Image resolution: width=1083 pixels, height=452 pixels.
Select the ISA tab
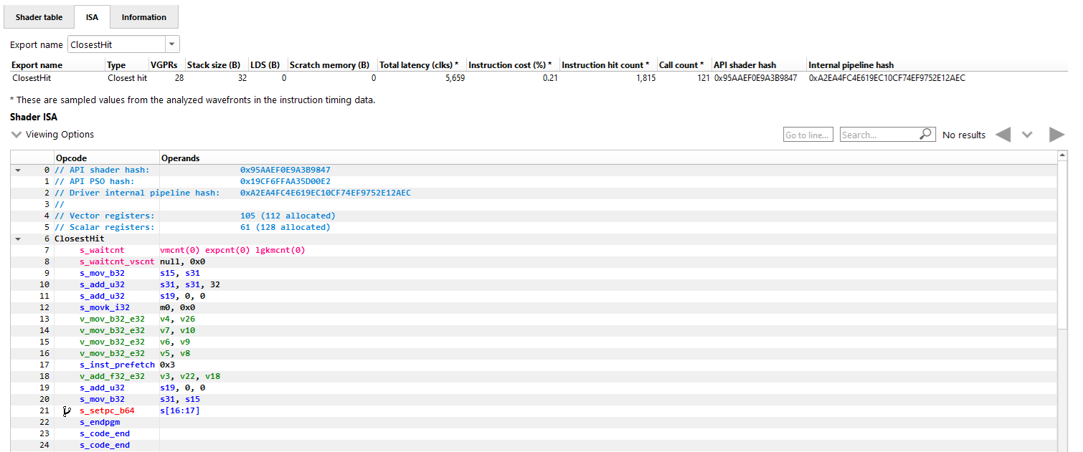(x=92, y=17)
